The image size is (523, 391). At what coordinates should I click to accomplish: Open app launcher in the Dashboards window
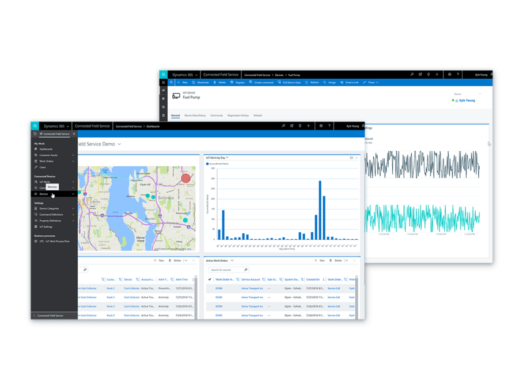point(35,126)
